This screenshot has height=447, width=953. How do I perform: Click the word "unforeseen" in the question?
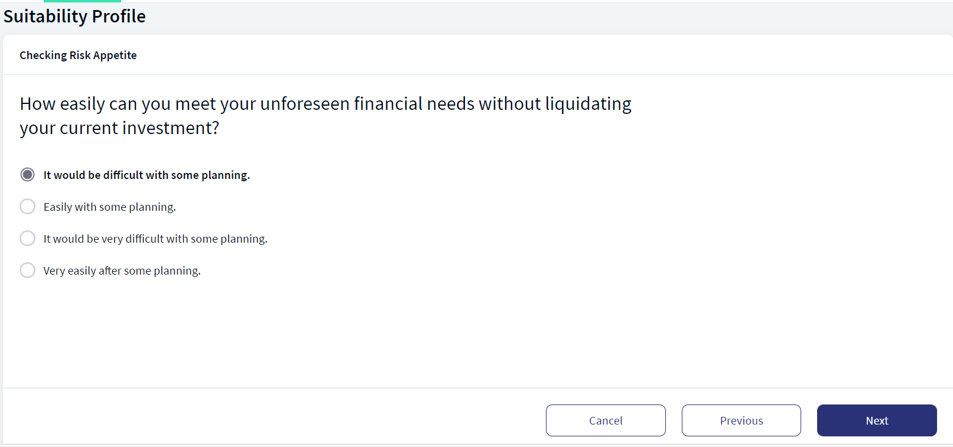pos(305,104)
